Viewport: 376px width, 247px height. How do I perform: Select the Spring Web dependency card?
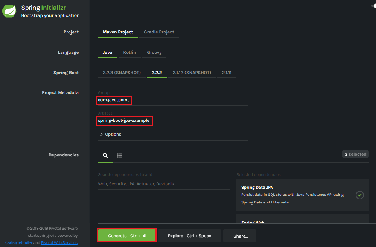coord(302,219)
